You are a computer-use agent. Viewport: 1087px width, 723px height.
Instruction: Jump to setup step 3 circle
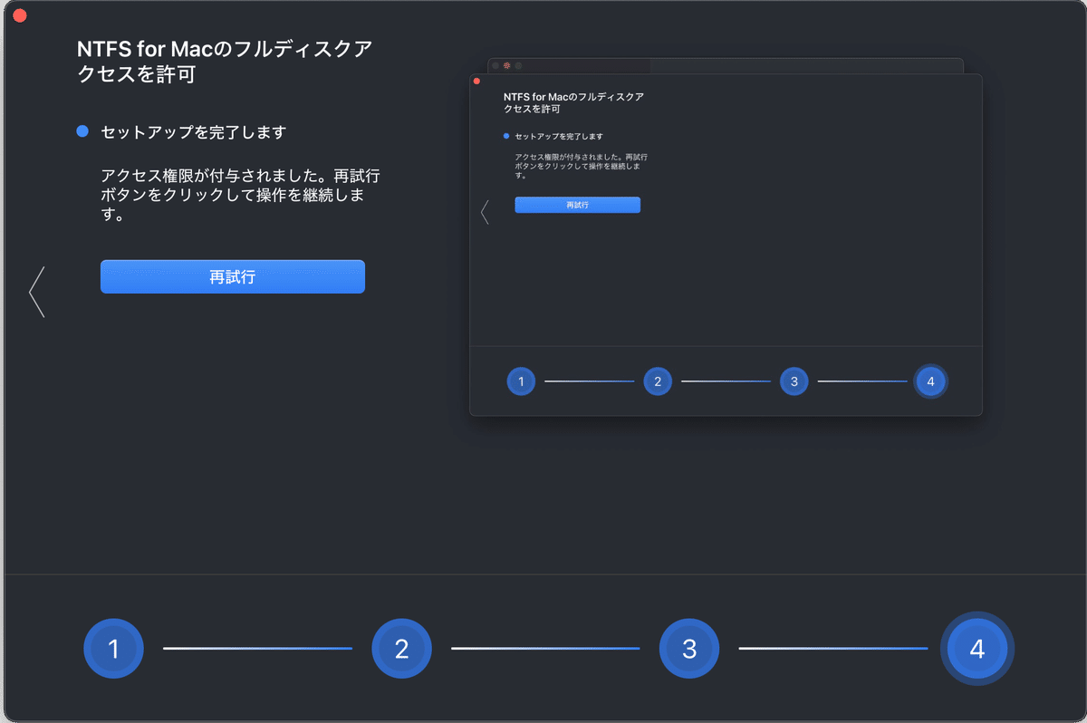(689, 649)
